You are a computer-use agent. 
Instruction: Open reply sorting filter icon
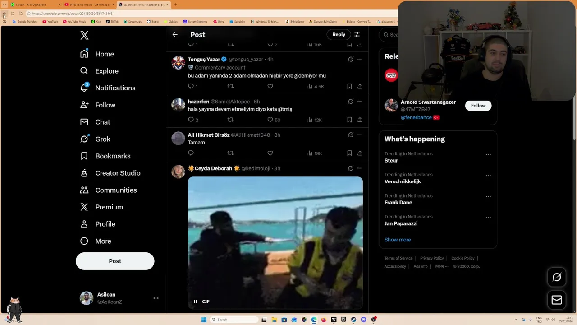(x=357, y=34)
